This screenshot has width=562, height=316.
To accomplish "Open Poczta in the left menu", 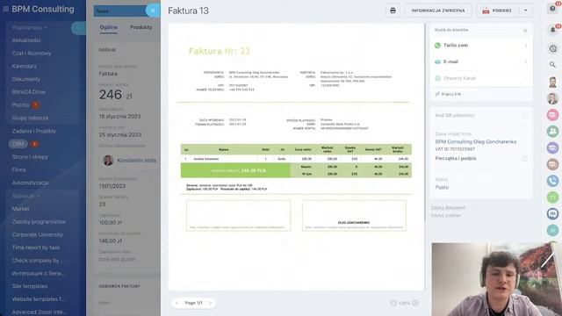I will click(x=20, y=104).
